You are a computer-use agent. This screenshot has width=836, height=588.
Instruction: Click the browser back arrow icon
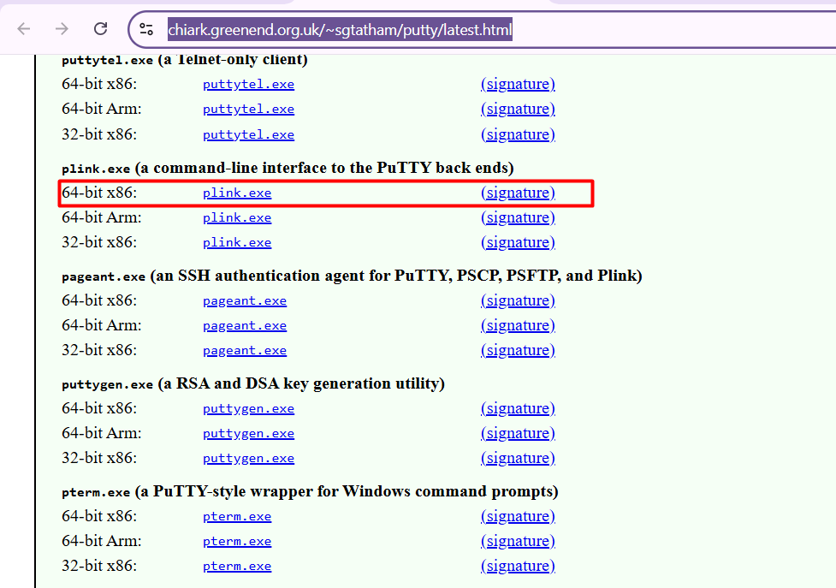coord(23,29)
